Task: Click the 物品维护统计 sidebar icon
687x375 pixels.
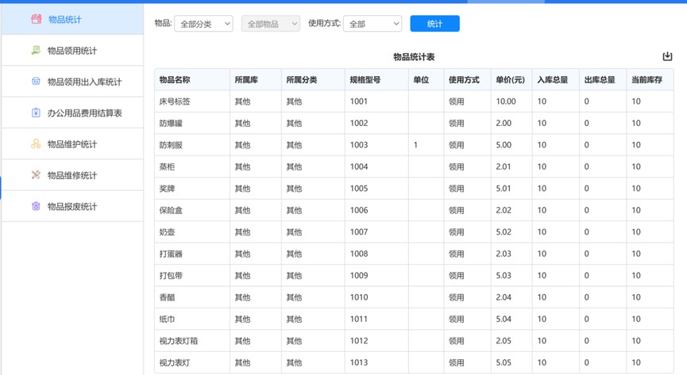Action: pyautogui.click(x=36, y=144)
